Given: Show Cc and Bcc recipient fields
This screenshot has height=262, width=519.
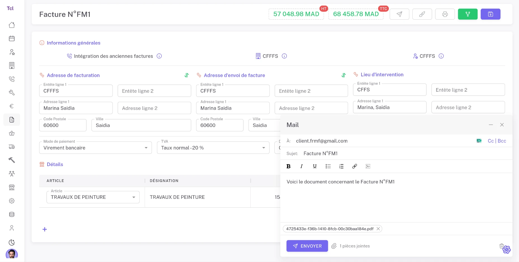Looking at the screenshot, I should (x=497, y=141).
